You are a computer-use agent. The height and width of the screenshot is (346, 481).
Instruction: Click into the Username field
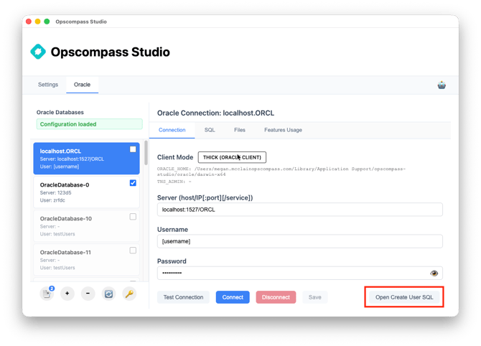click(x=299, y=241)
